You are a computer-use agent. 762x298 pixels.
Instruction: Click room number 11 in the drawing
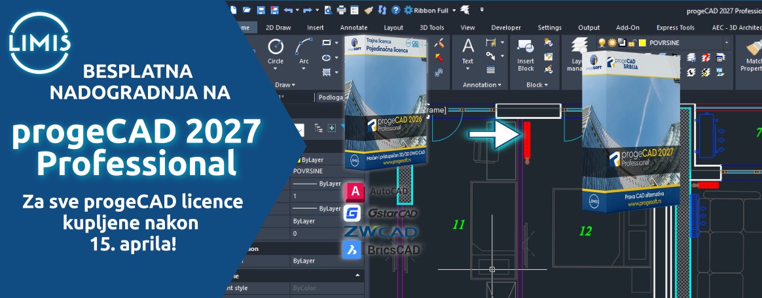(x=459, y=225)
